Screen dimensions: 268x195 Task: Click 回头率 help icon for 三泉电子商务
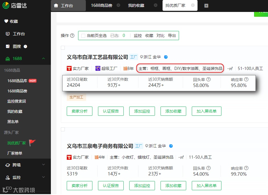(x=209, y=168)
